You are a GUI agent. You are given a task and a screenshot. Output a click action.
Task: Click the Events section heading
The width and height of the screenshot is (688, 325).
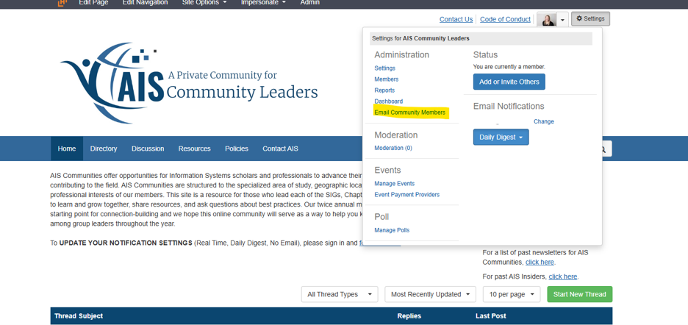click(387, 171)
